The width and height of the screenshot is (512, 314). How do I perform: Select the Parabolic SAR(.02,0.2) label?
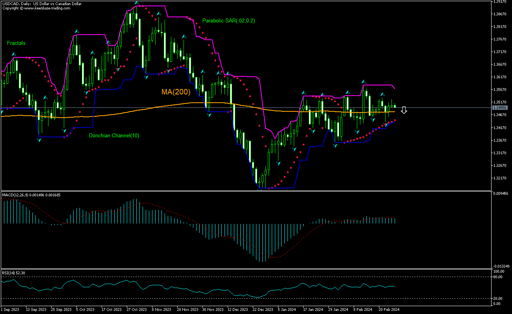point(228,21)
